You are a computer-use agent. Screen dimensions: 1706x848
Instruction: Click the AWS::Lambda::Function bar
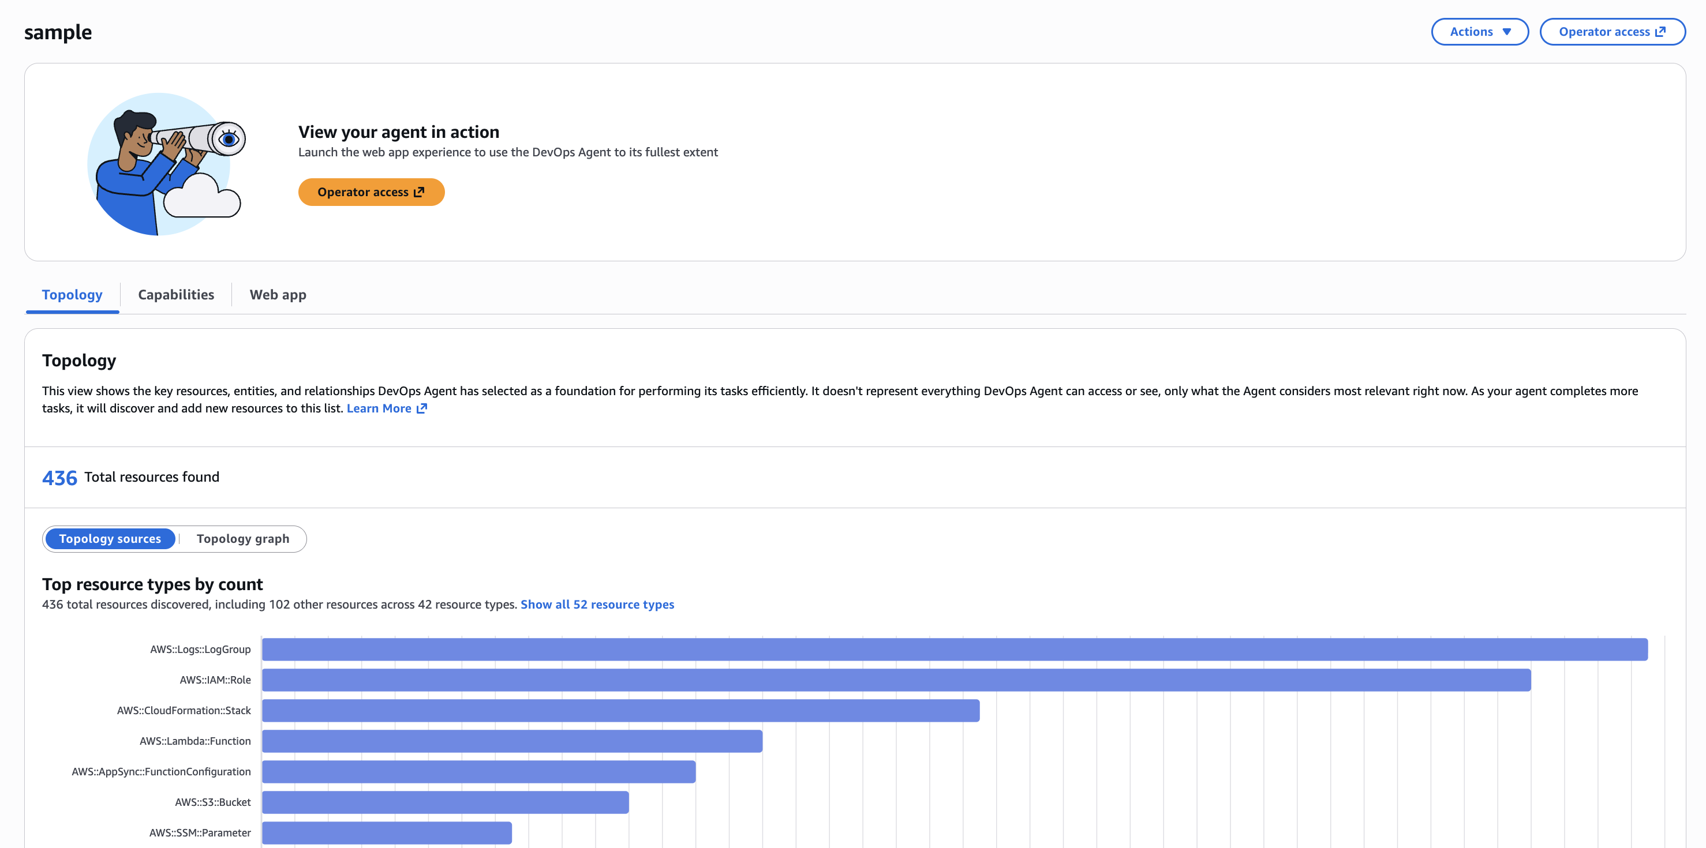(511, 741)
